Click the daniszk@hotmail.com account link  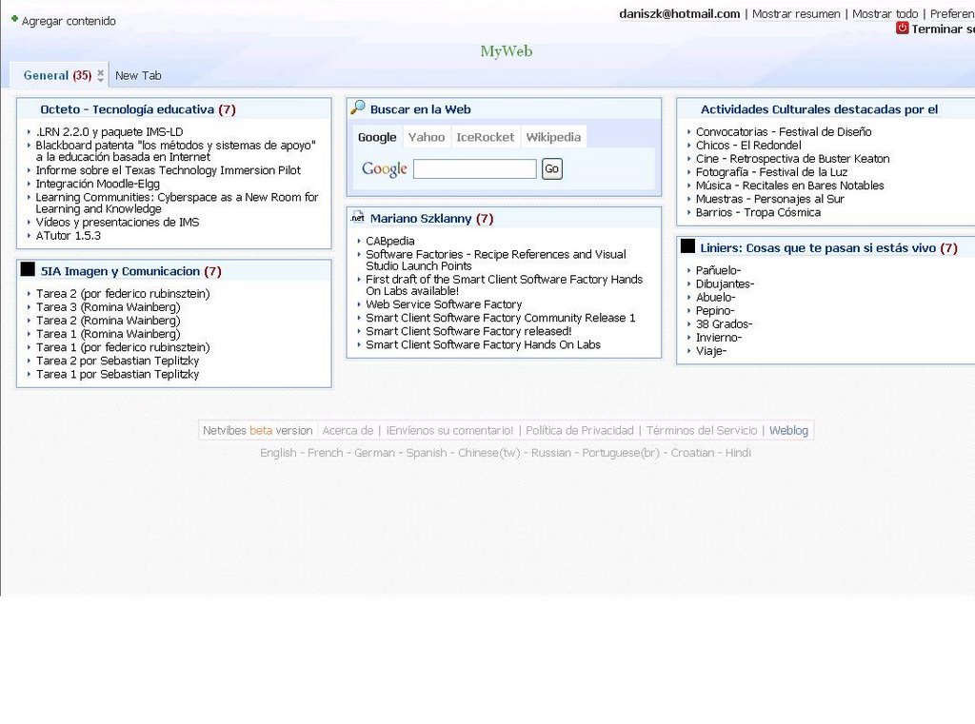680,13
